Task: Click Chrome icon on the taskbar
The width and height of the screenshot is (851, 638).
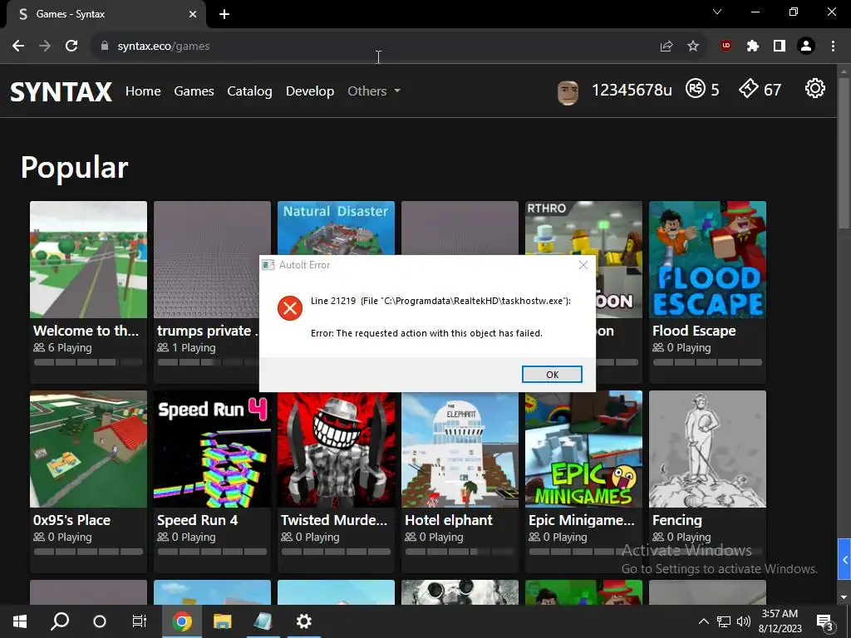Action: click(182, 621)
